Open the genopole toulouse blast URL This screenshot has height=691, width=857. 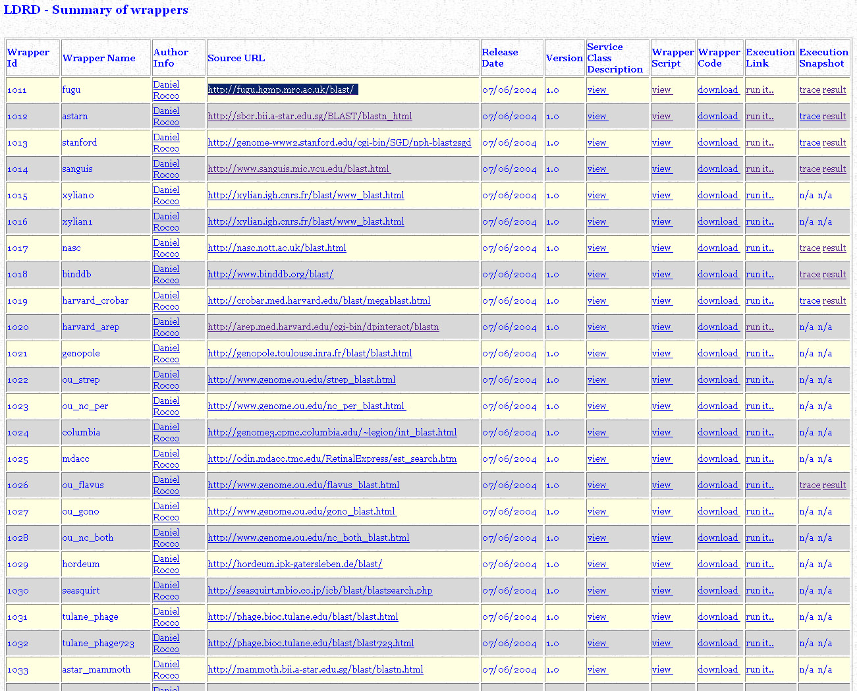click(310, 353)
